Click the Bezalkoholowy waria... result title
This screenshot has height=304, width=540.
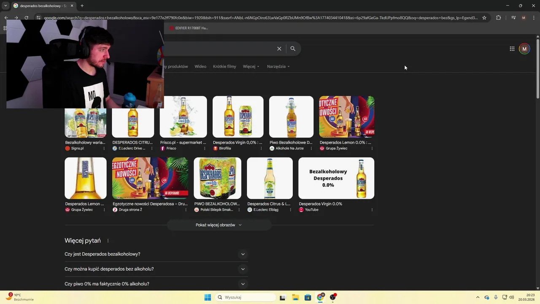click(85, 143)
